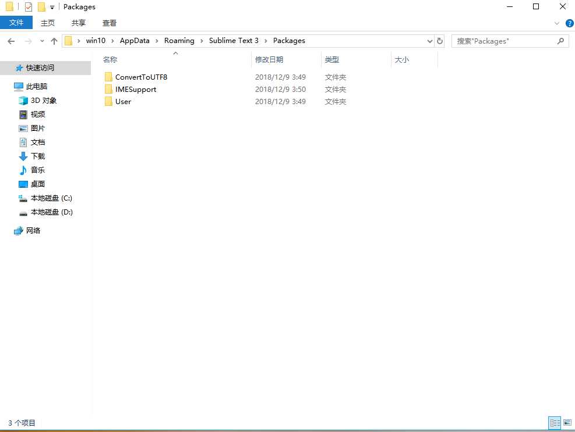
Task: Select 网络 in navigation pane
Action: [33, 230]
